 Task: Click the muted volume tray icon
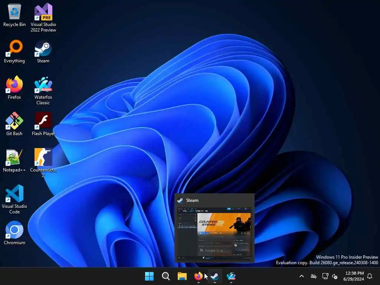coord(335,276)
